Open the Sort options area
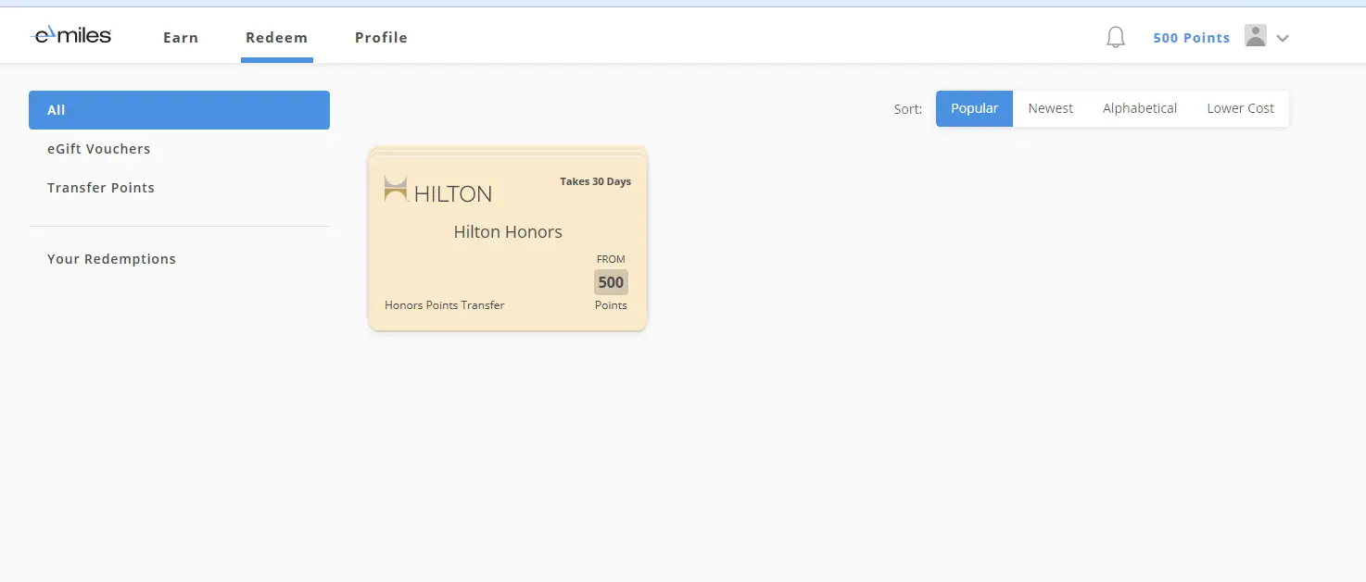Image resolution: width=1366 pixels, height=582 pixels. pos(906,109)
